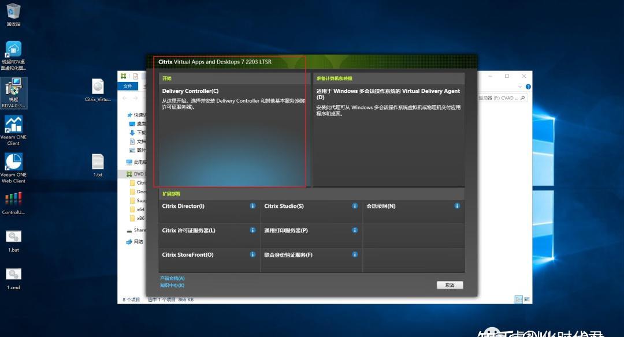624x337 pixels.
Task: Switch Explorer to large icons view
Action: (x=527, y=299)
